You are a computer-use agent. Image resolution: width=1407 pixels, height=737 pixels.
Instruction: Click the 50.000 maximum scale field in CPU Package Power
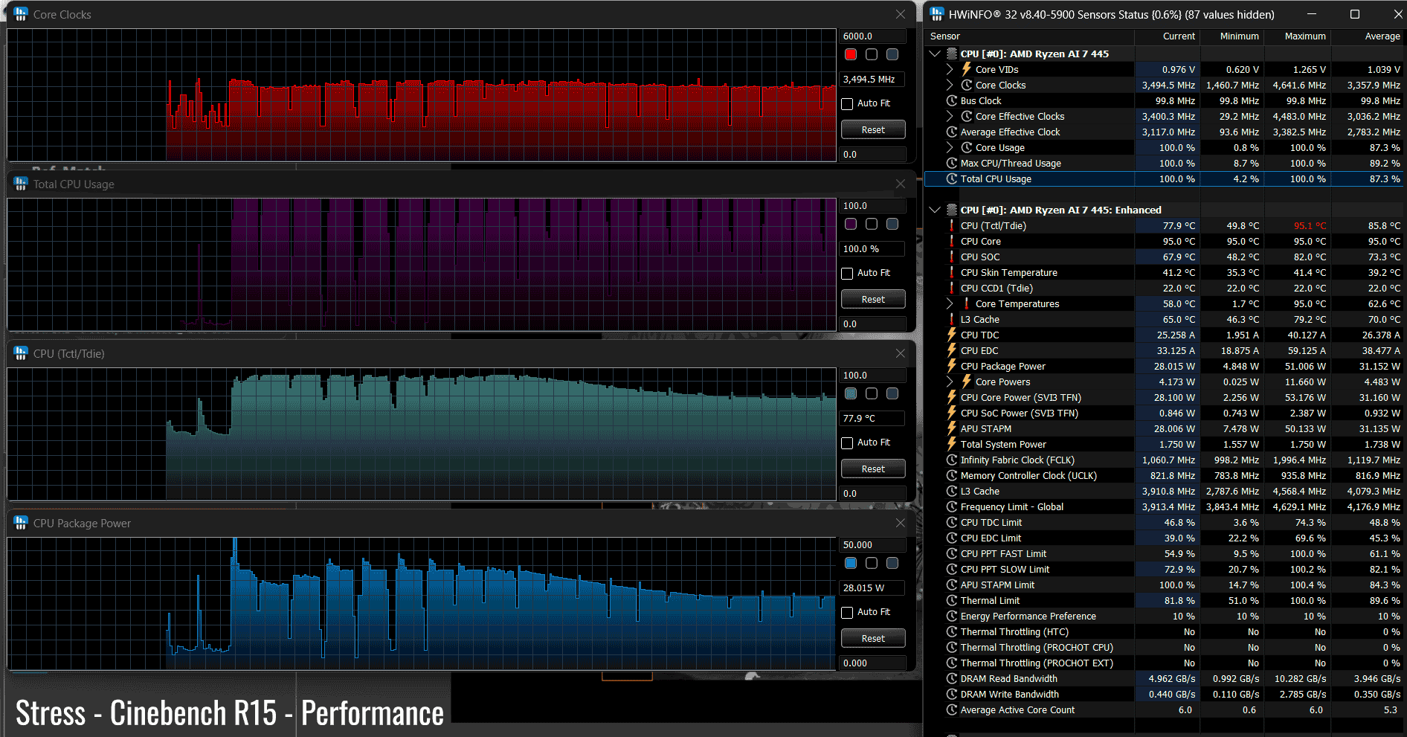873,544
